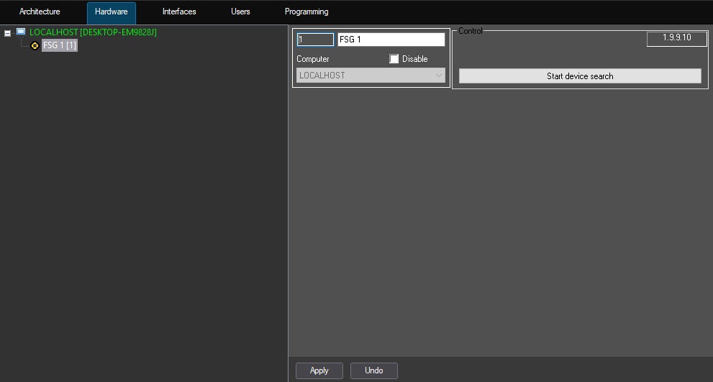Click the Computer label
This screenshot has width=713, height=382.
pyautogui.click(x=313, y=59)
